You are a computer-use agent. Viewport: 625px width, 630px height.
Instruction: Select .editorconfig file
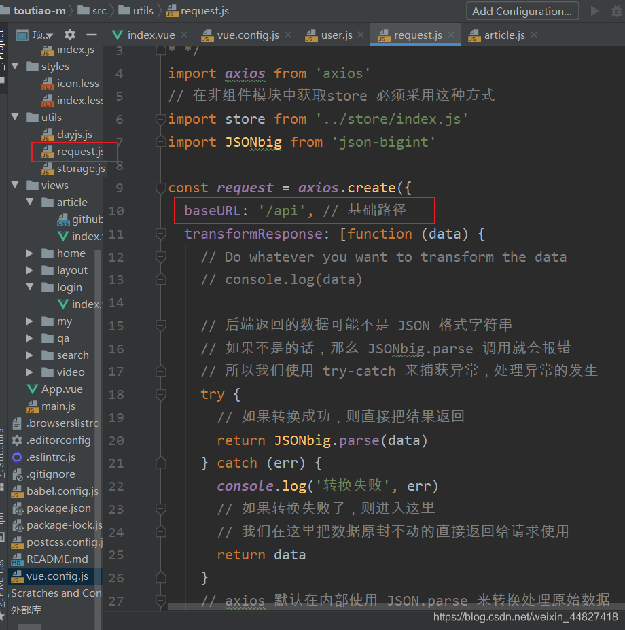point(51,440)
